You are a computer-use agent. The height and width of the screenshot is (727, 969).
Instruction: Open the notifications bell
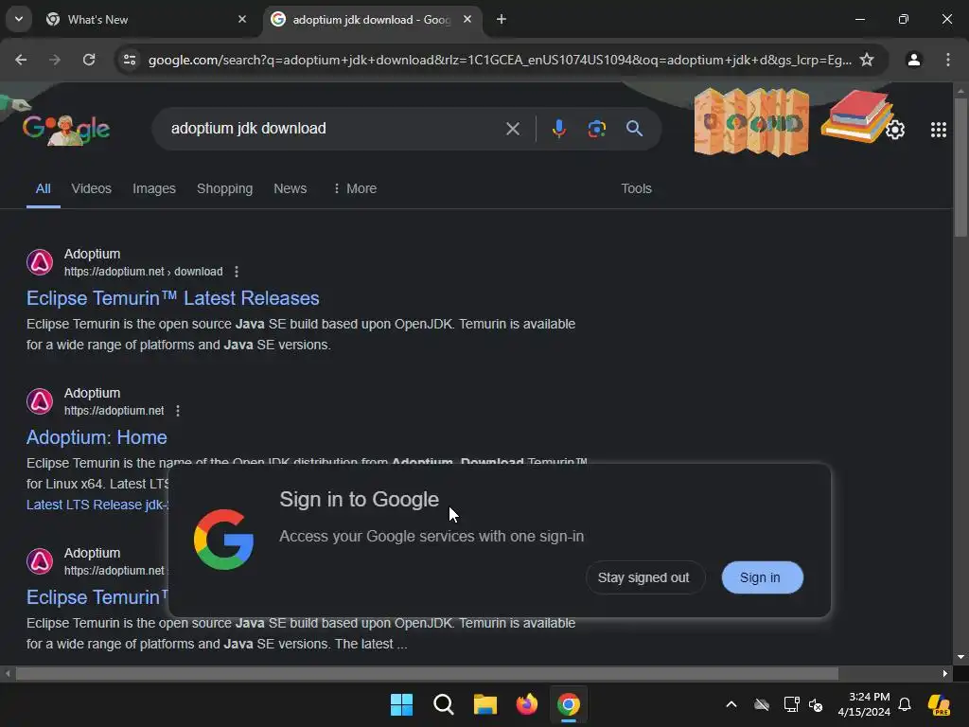click(905, 704)
